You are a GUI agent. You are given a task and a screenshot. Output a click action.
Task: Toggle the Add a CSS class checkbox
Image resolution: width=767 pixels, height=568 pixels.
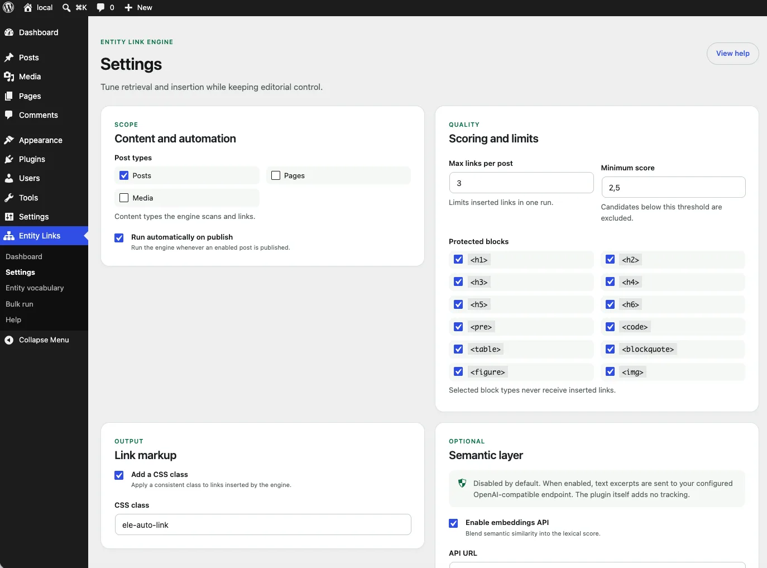point(119,475)
